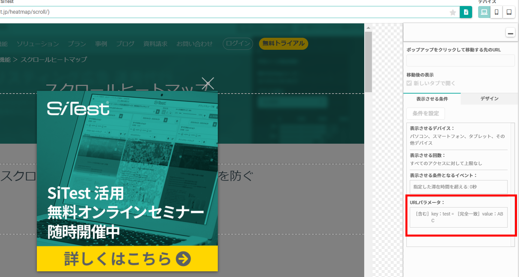The width and height of the screenshot is (519, 277).
Task: Open the お問い合わせ navigation link
Action: pyautogui.click(x=194, y=44)
